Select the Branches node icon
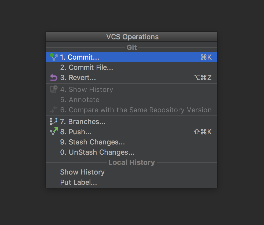Image resolution: width=264 pixels, height=225 pixels. [x=54, y=121]
